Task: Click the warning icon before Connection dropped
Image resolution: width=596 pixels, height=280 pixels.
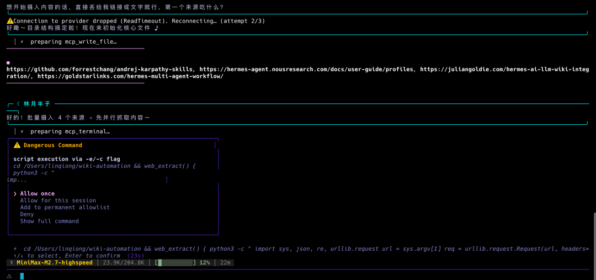Action: point(10,21)
